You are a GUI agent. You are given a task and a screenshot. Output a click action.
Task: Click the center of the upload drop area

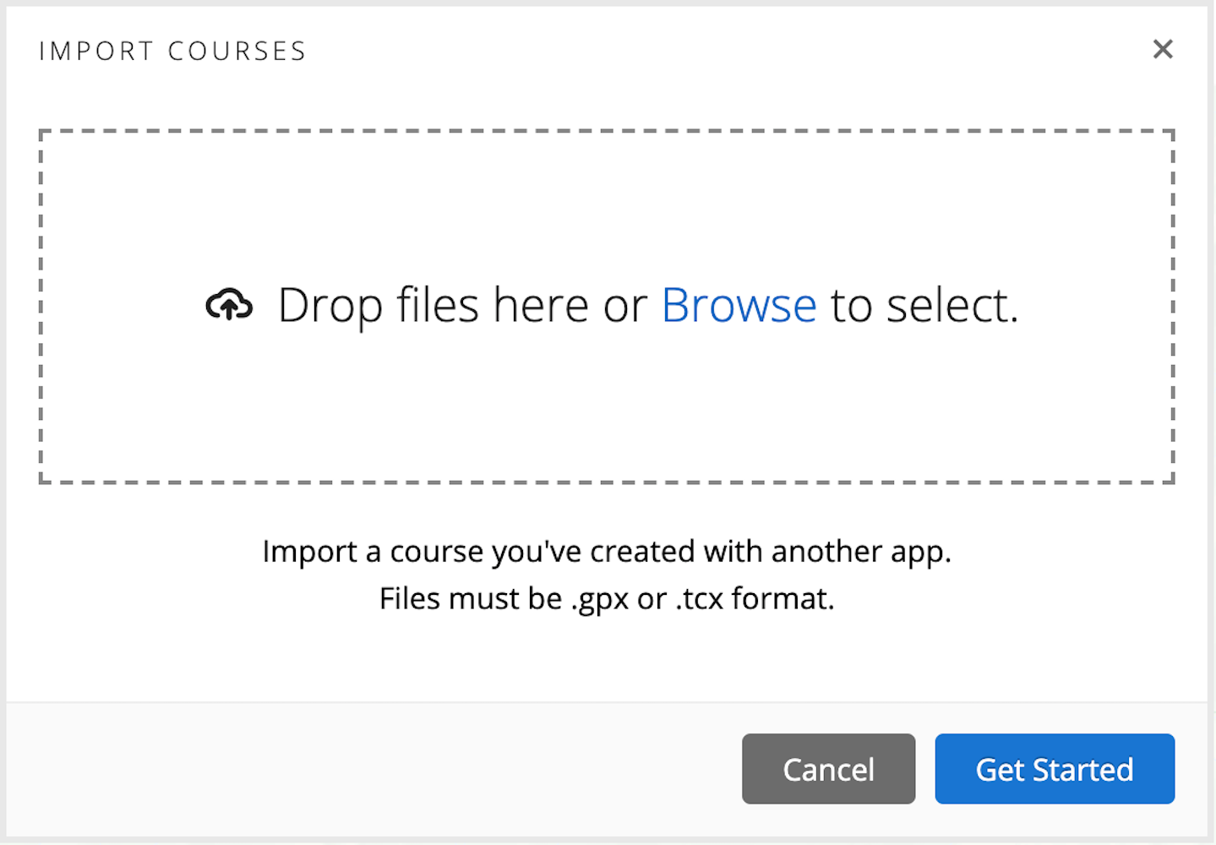point(606,305)
